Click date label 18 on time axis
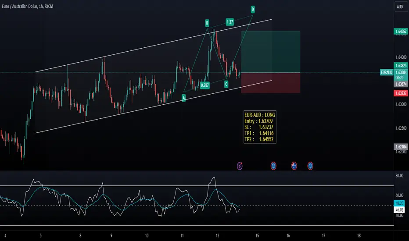Image resolution: width=409 pixels, height=241 pixels. click(359, 236)
